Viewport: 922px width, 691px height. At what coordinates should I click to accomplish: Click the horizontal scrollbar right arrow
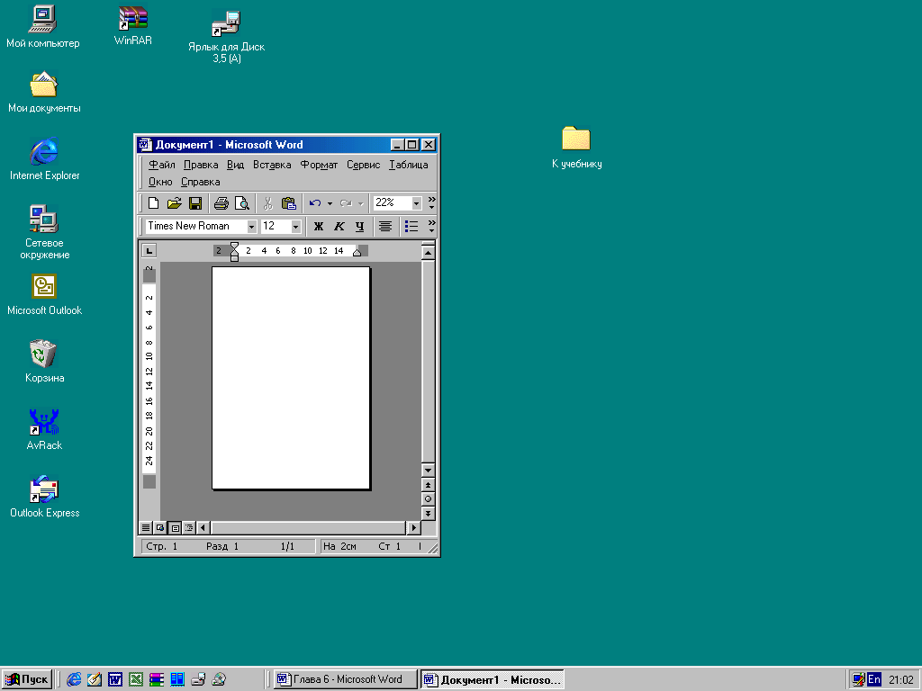click(413, 527)
